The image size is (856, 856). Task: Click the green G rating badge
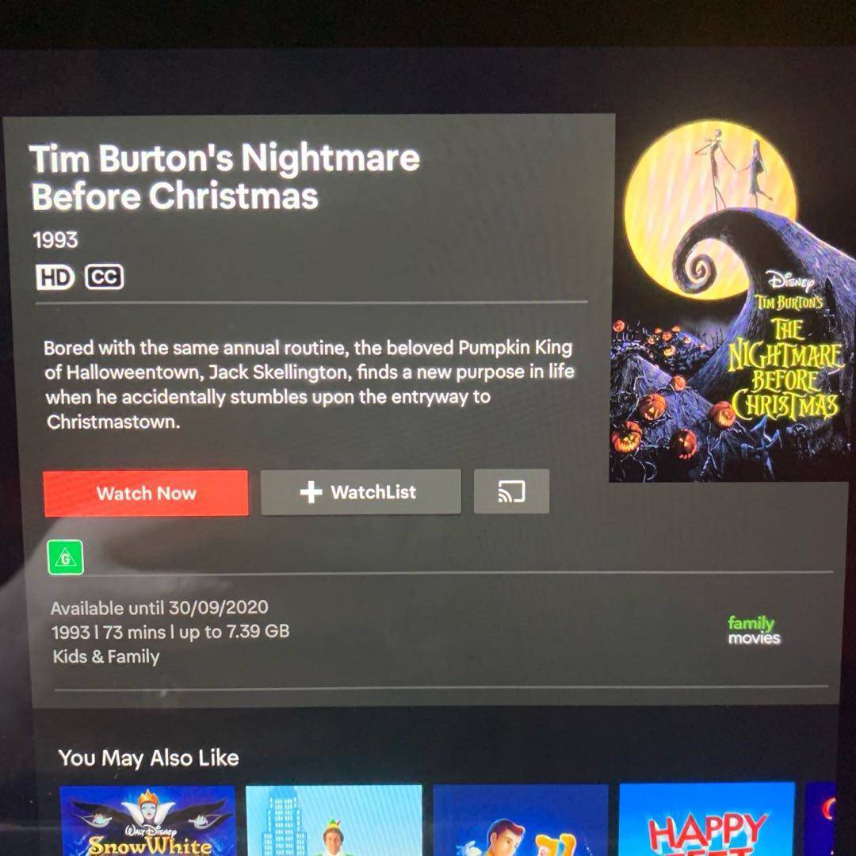66,557
